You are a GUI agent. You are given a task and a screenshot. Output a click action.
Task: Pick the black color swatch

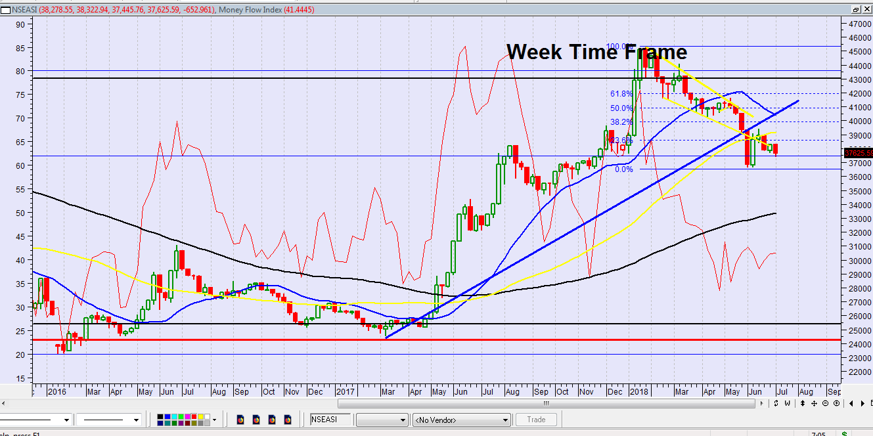tap(160, 416)
